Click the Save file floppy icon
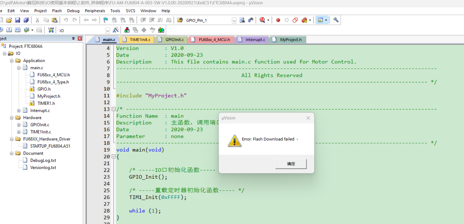464x224 pixels. [x=17, y=20]
